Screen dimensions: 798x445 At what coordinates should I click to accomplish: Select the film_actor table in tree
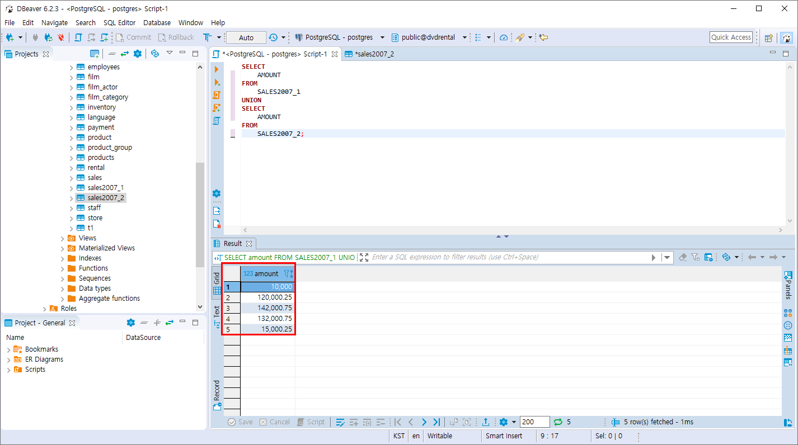click(x=102, y=87)
